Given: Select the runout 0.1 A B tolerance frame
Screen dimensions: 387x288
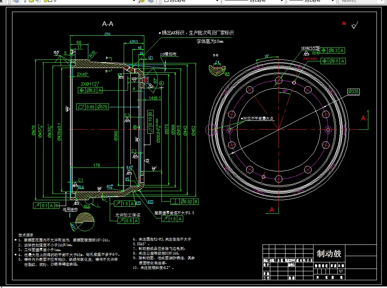Looking at the screenshot, I should [46, 206].
